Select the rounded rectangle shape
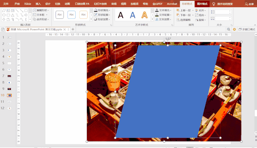Viewport: 257px width, 148px height. (x=8, y=15)
